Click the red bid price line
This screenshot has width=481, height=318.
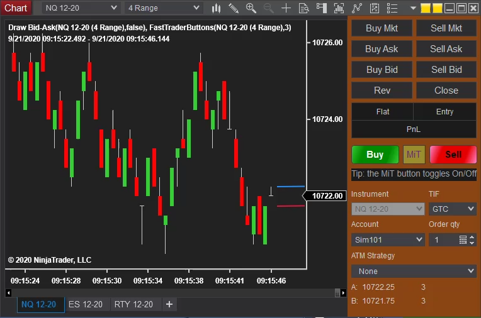290,206
